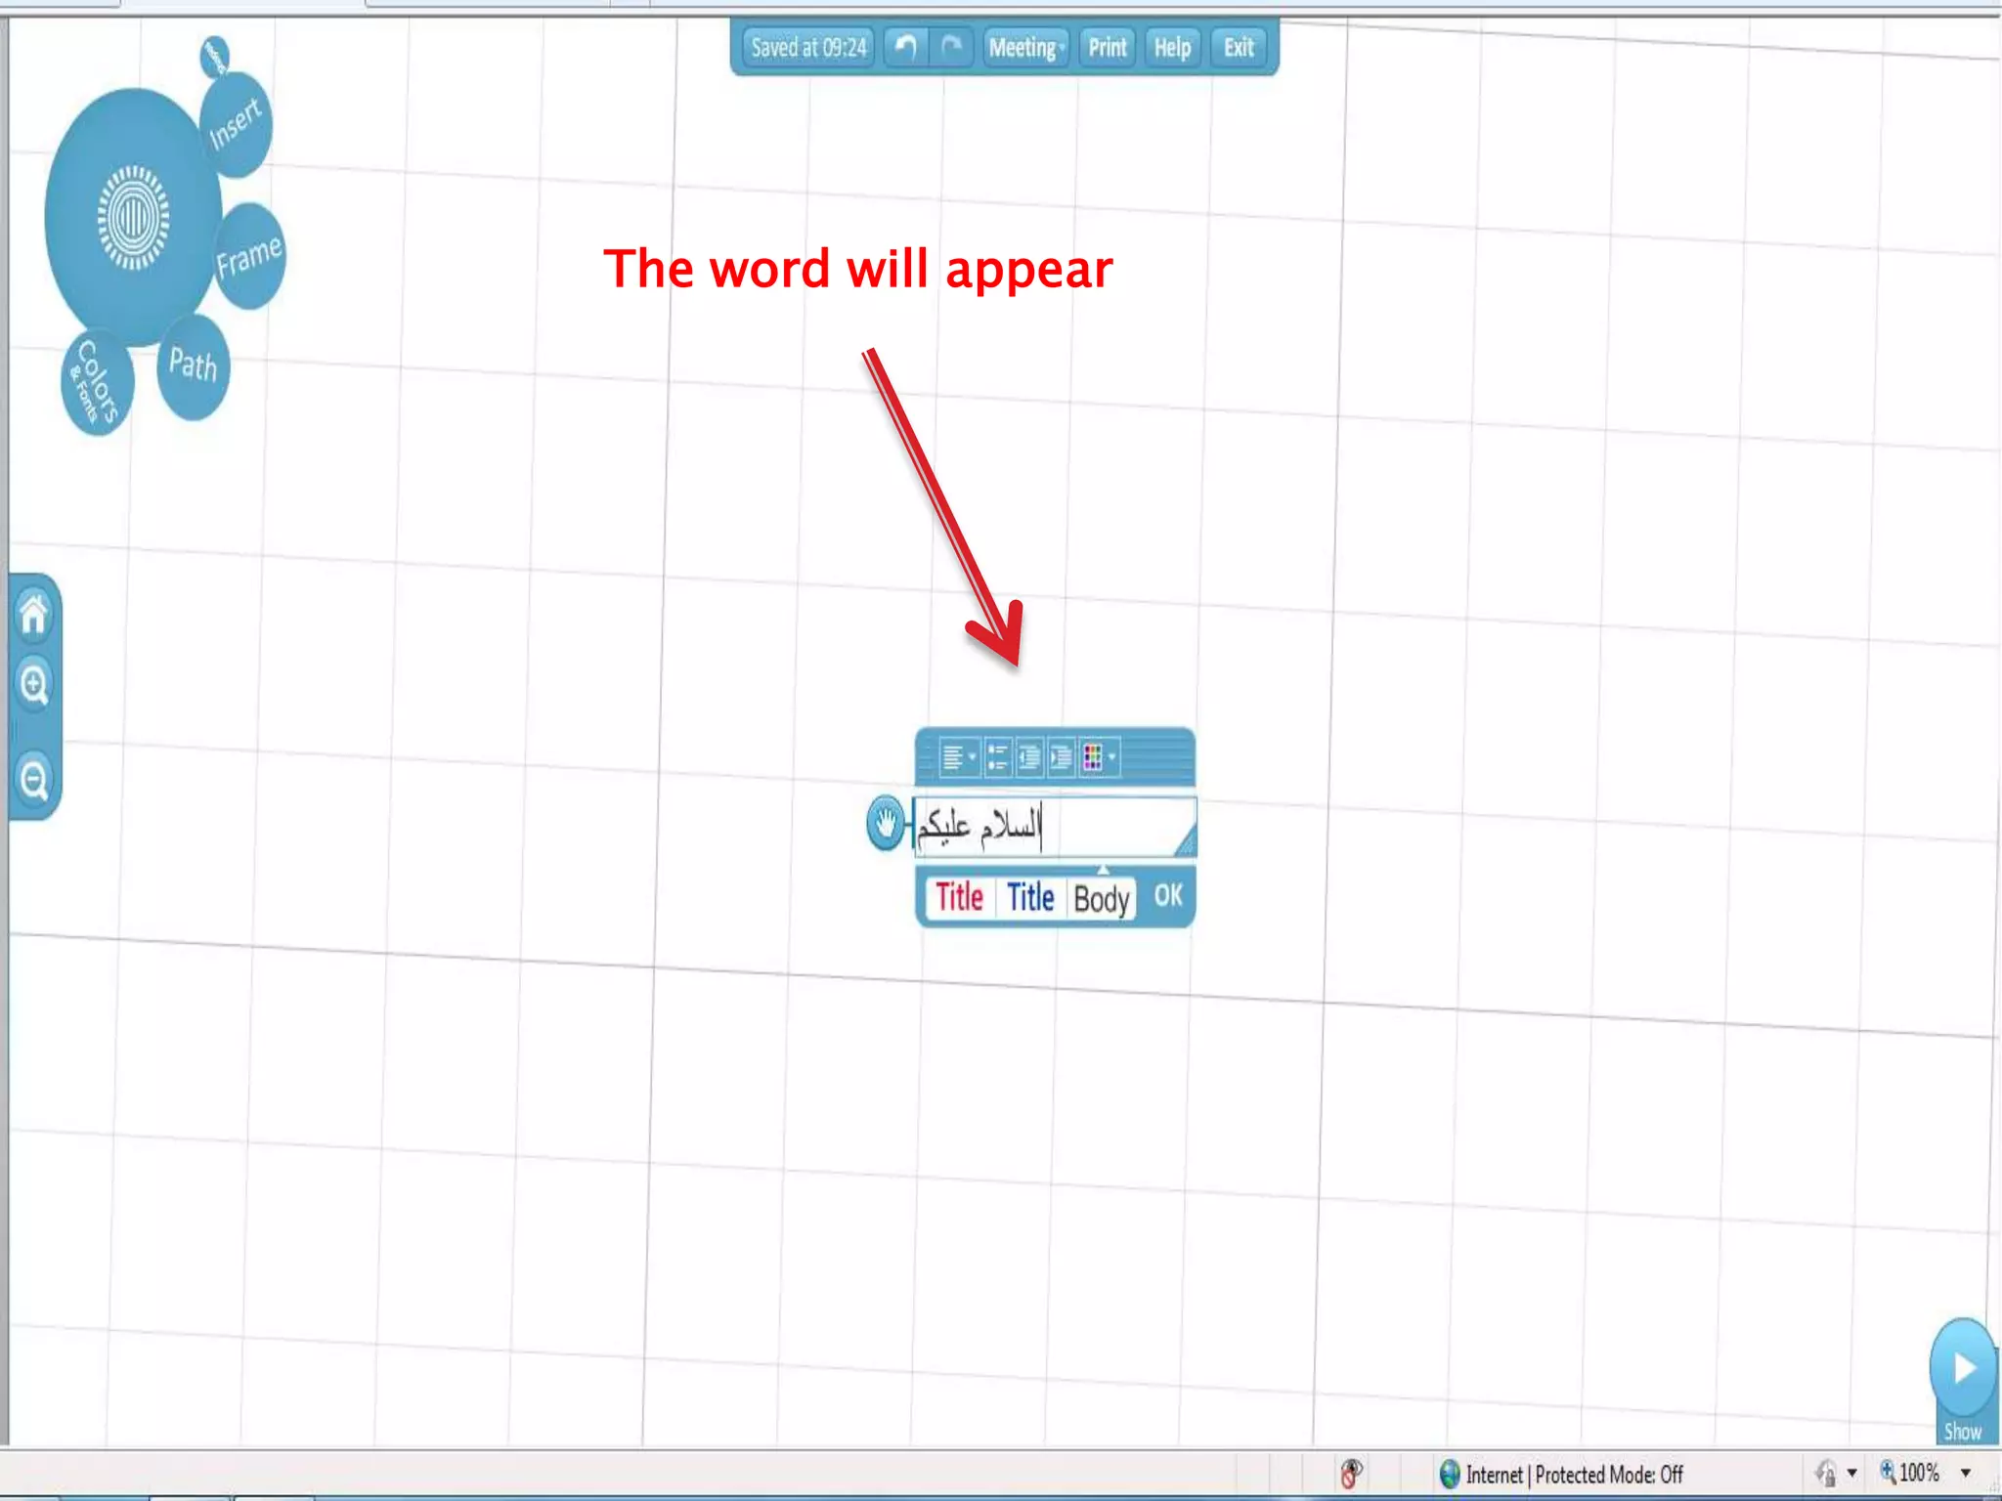Click the Saved at 09:24 button

pyautogui.click(x=808, y=47)
